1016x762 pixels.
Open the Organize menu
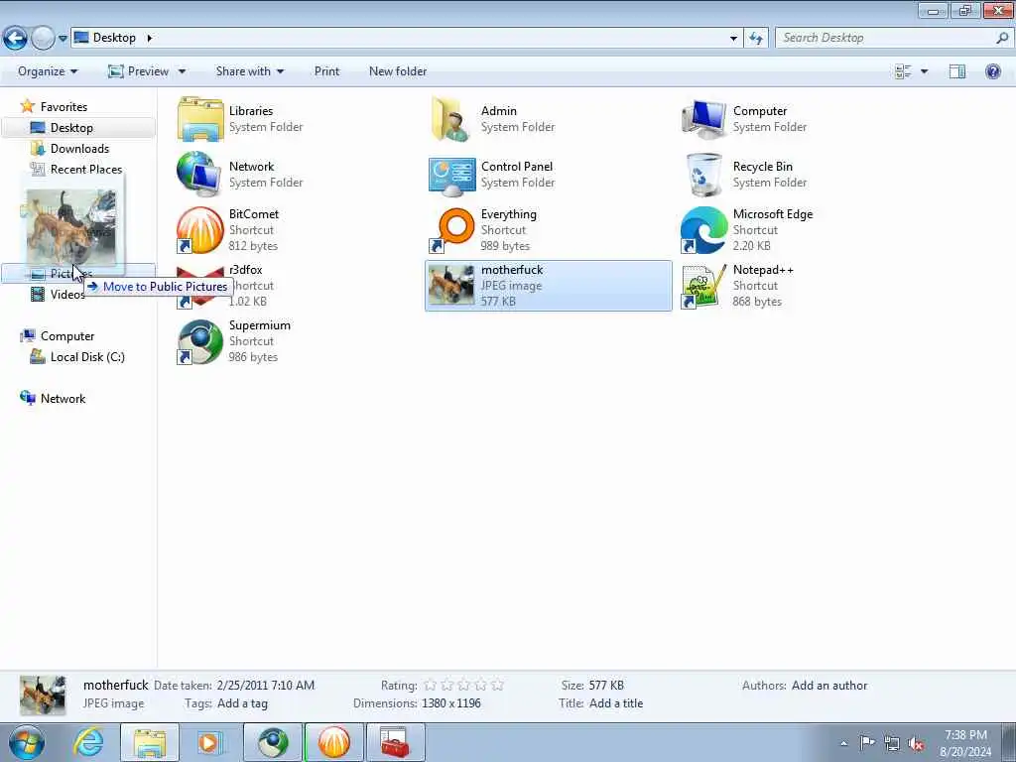[x=48, y=71]
